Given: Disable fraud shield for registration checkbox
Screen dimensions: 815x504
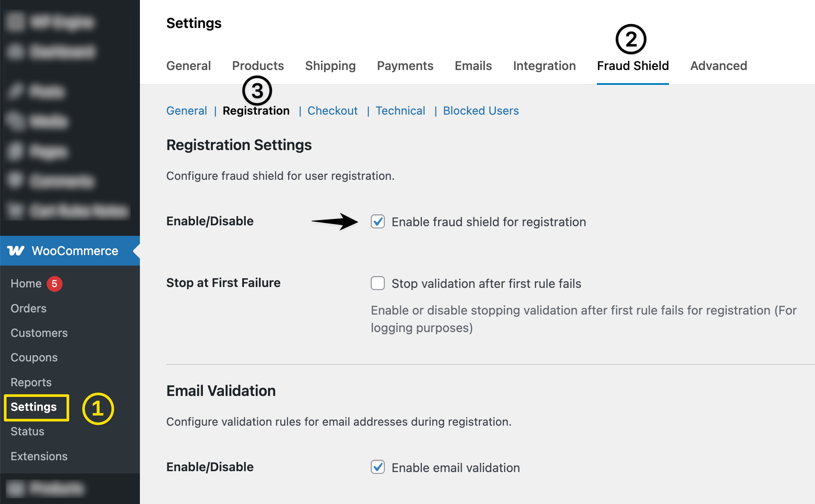Looking at the screenshot, I should click(x=378, y=222).
